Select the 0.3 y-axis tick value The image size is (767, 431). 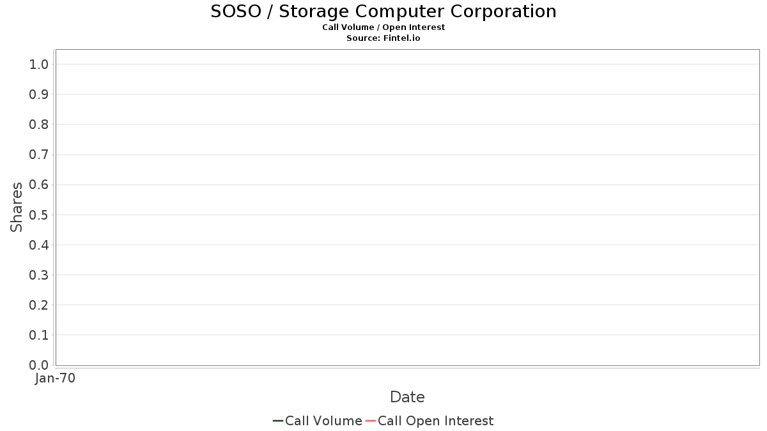tap(39, 275)
